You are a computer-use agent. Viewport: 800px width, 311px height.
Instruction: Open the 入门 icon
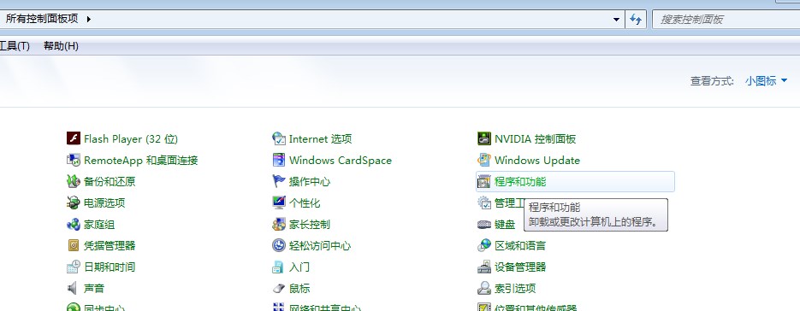(x=279, y=267)
